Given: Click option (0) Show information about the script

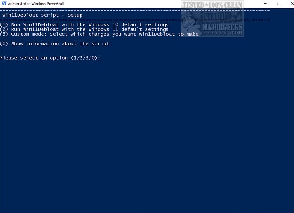Looking at the screenshot, I should [55, 43].
